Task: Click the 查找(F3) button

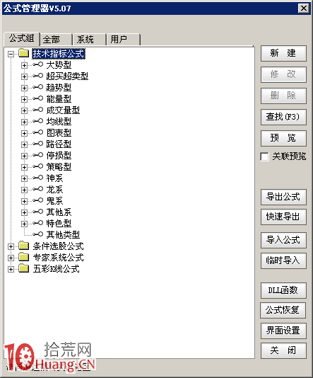Action: [x=283, y=117]
